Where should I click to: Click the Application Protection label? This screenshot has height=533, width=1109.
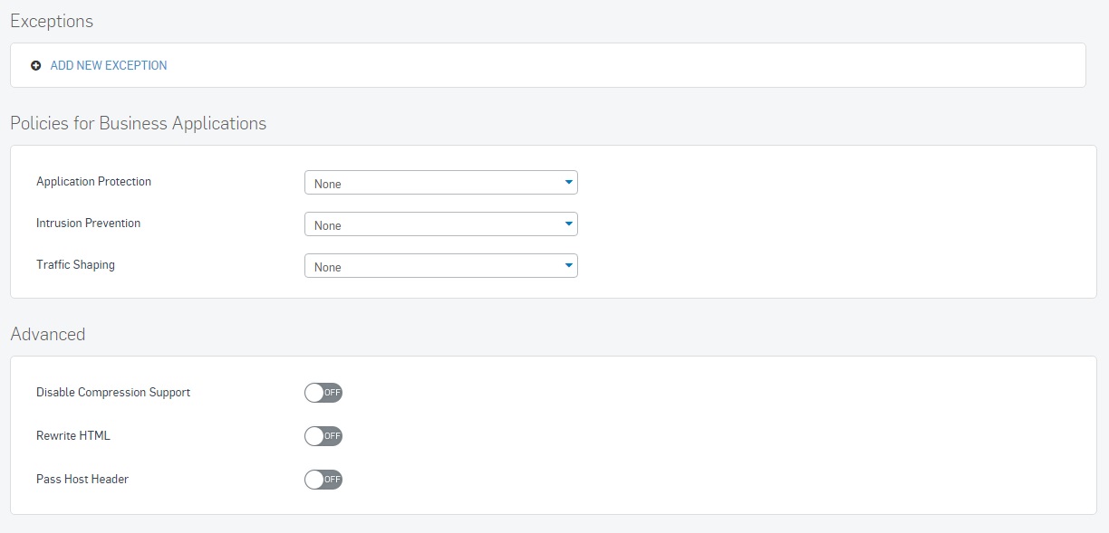[x=94, y=182]
